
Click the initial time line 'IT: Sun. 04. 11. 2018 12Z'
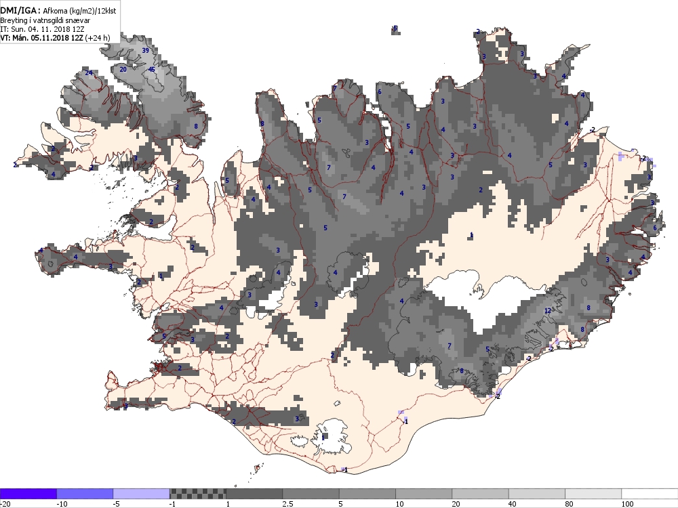[42, 29]
